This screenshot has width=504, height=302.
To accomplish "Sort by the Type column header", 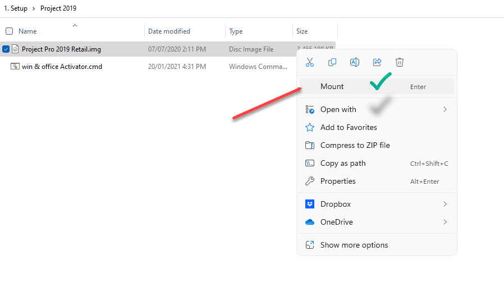I will (236, 31).
